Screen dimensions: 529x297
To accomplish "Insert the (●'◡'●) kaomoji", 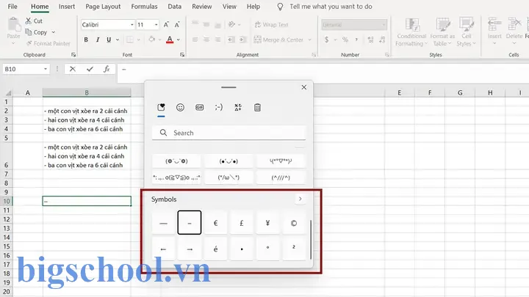I will [x=228, y=161].
